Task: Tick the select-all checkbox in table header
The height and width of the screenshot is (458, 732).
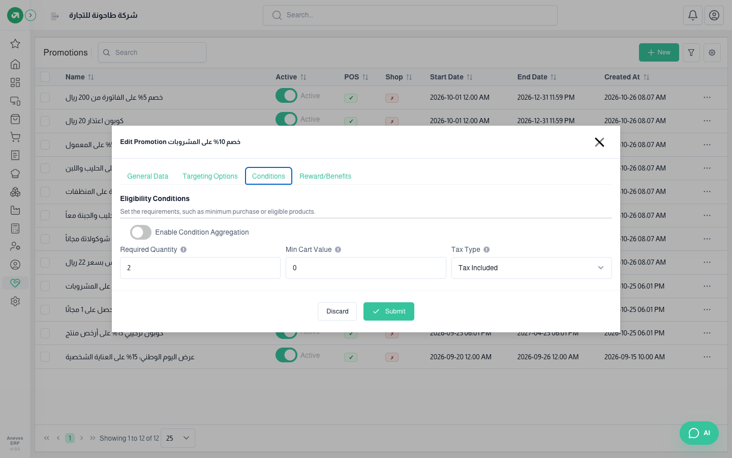Action: 45,77
